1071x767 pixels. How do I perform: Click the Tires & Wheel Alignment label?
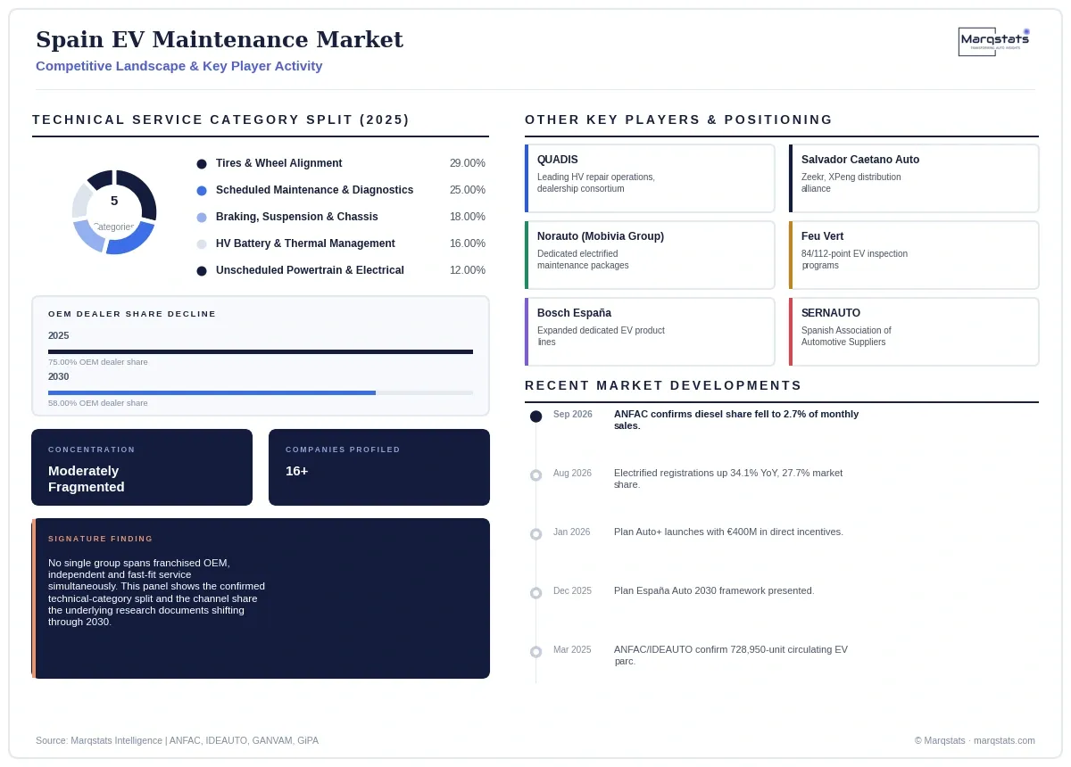[279, 164]
